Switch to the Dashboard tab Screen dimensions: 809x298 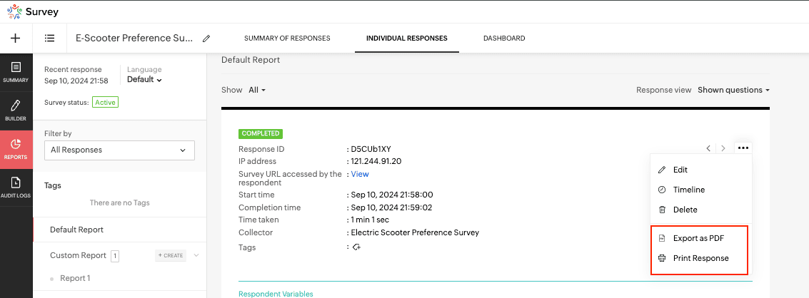[504, 38]
